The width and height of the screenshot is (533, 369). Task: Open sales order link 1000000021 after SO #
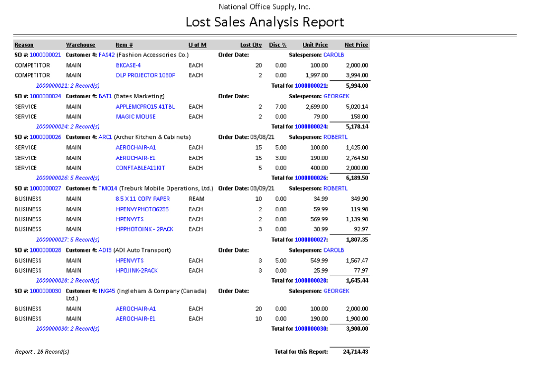pyautogui.click(x=45, y=55)
